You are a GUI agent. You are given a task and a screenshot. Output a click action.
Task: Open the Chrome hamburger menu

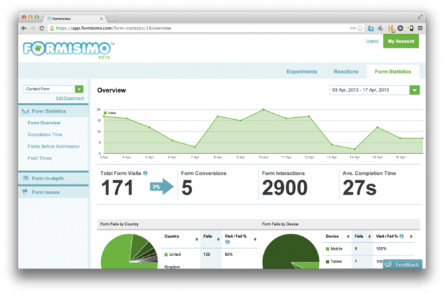click(x=420, y=28)
